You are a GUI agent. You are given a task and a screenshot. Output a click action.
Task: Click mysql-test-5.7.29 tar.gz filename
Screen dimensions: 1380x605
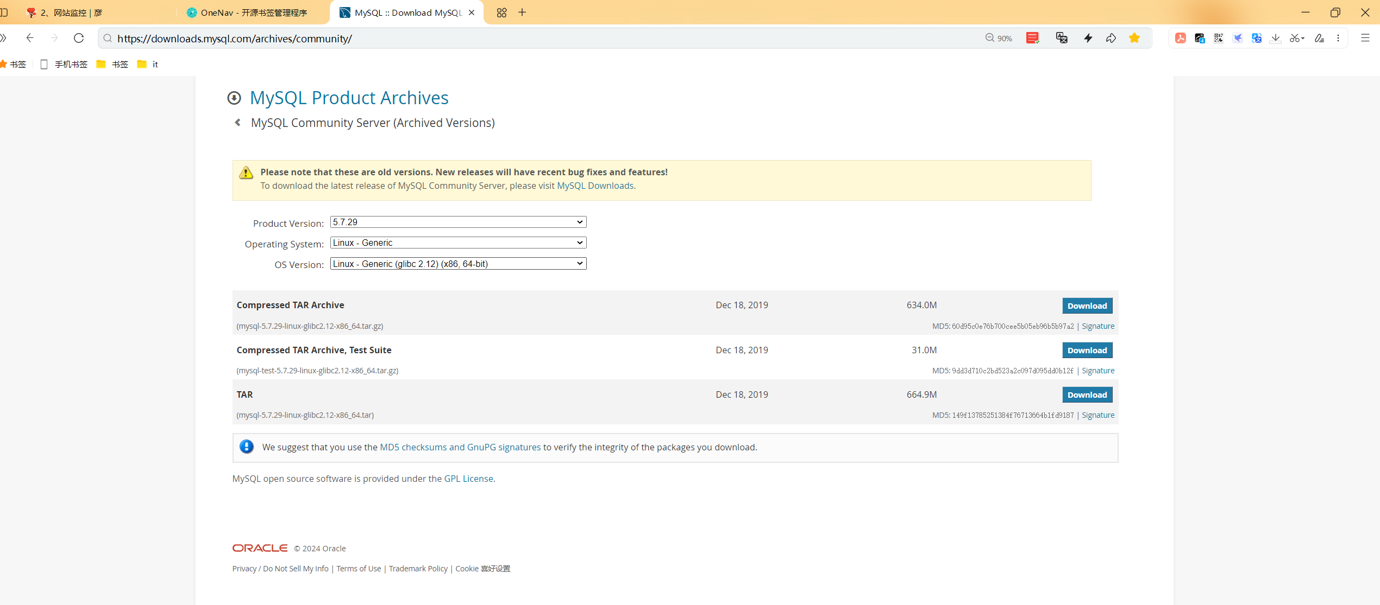click(x=317, y=371)
